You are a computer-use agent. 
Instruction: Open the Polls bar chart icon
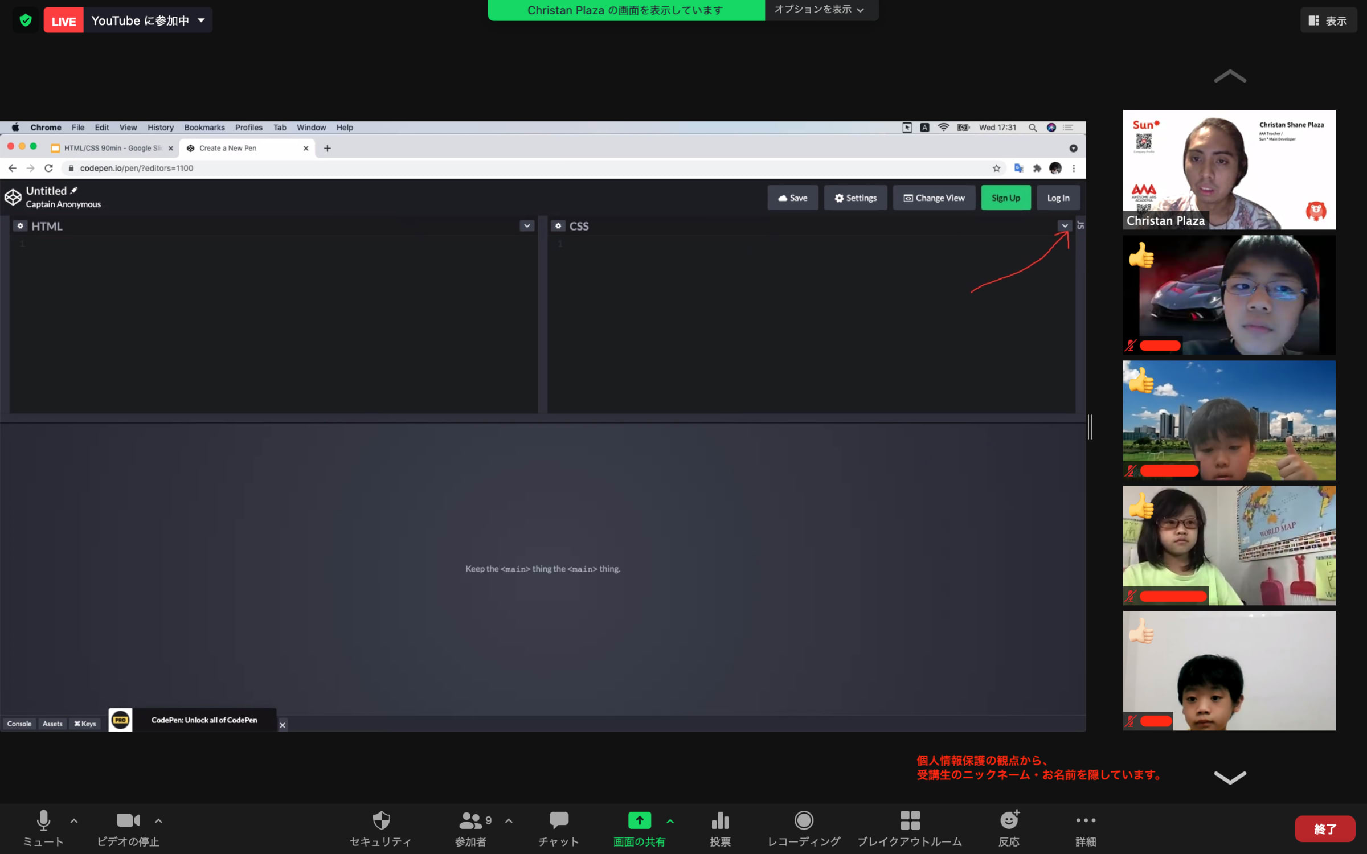click(x=720, y=821)
